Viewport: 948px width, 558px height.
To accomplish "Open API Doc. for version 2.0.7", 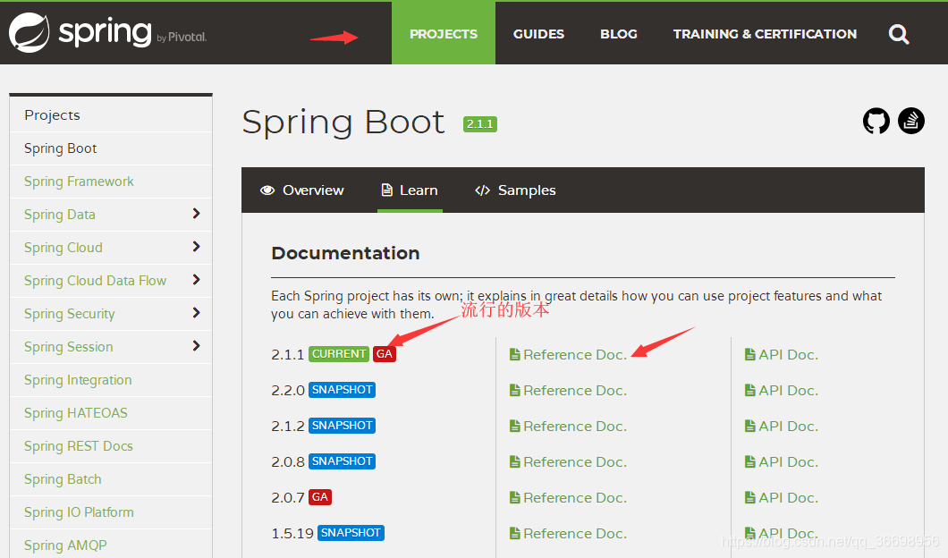I will [781, 497].
